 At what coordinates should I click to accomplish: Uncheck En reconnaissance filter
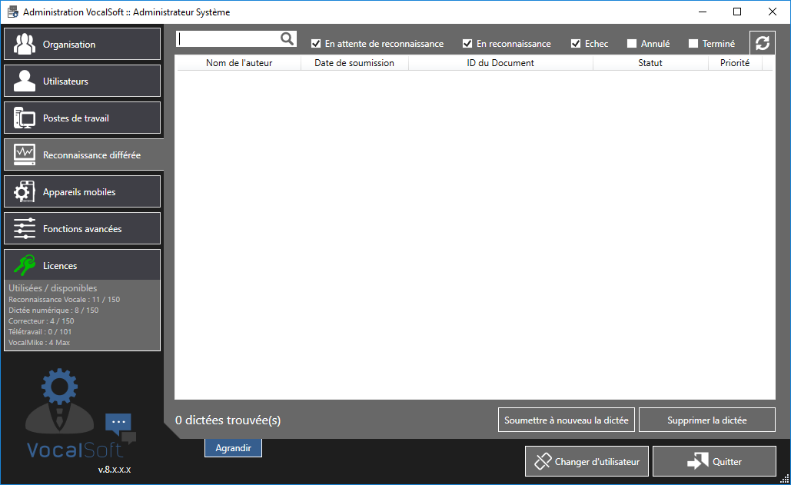[467, 44]
